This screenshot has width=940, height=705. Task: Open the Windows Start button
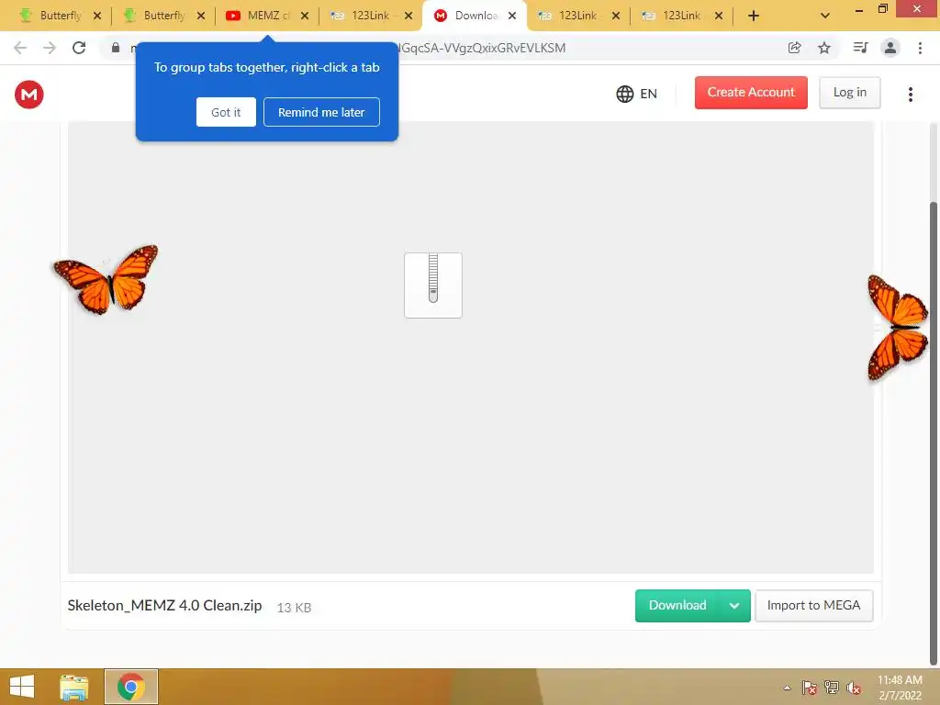(x=22, y=687)
